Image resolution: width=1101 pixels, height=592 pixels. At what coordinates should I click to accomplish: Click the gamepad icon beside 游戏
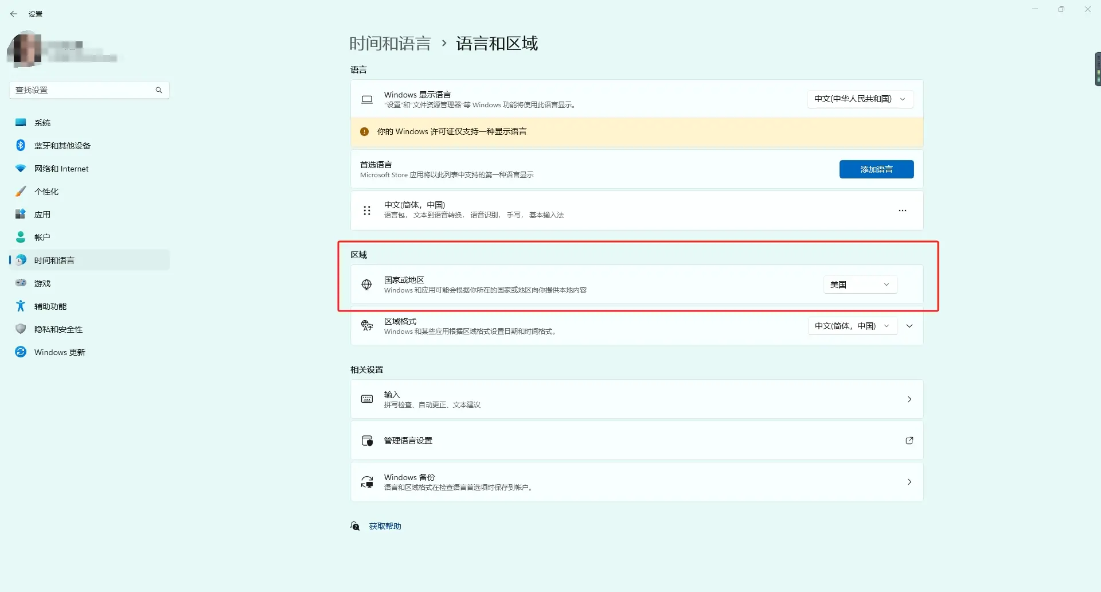tap(21, 283)
